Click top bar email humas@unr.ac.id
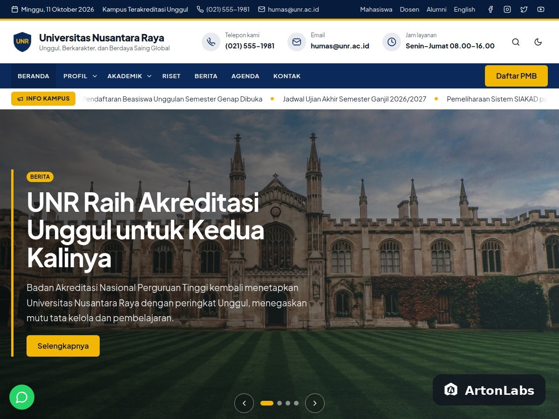The height and width of the screenshot is (419, 559). 293,9
